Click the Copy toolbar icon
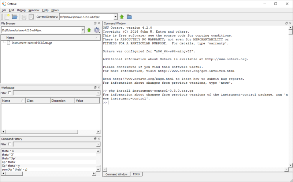This screenshot has height=182, width=293. pyautogui.click(x=24, y=17)
